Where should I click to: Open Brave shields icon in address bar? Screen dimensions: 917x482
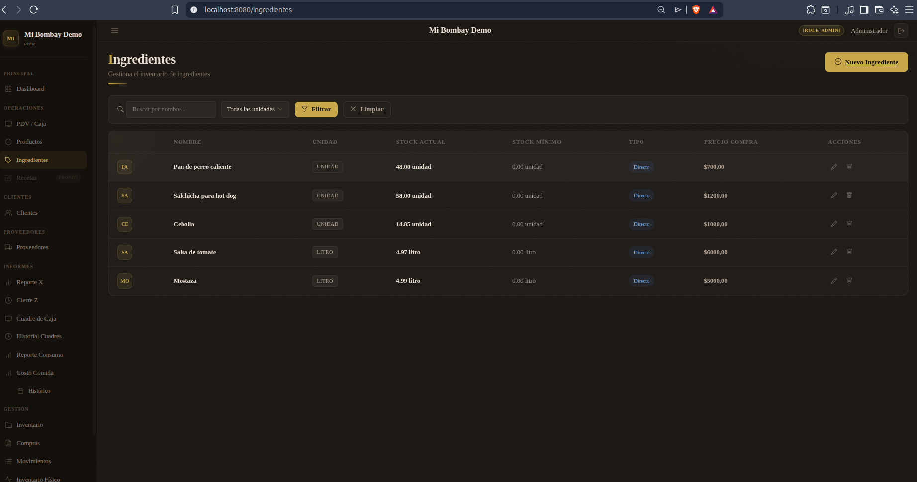[696, 10]
